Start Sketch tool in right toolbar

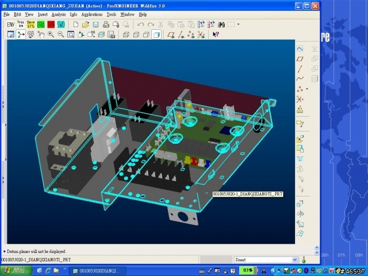point(300,48)
